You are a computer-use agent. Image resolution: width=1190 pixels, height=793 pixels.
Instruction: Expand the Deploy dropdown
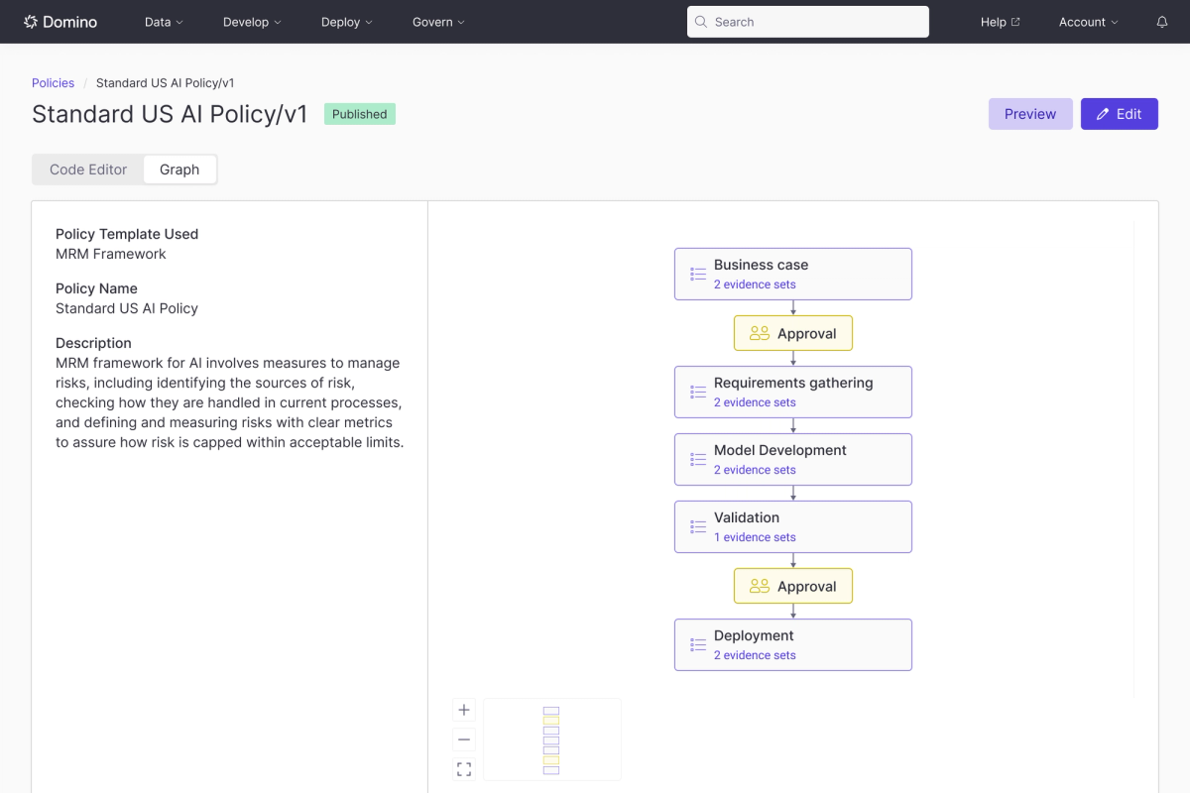[346, 21]
